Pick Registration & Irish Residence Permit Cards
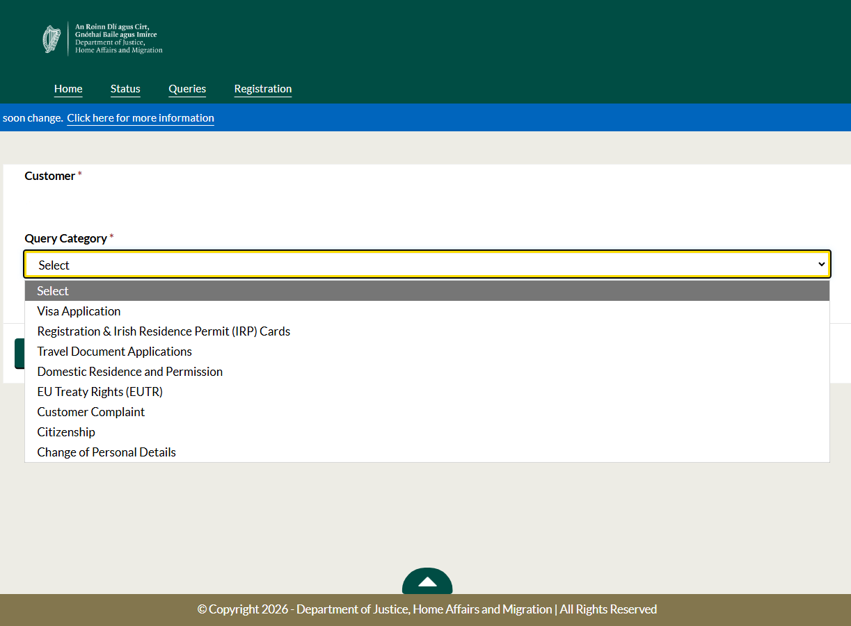This screenshot has height=626, width=851. (x=427, y=331)
